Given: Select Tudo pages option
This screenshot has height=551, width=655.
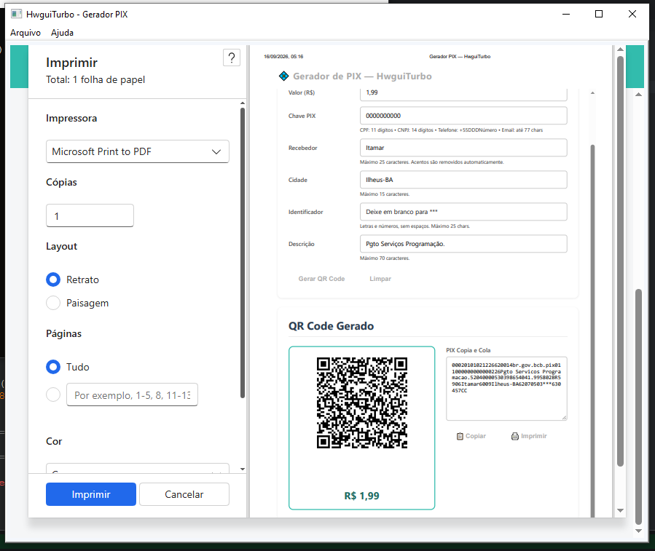Looking at the screenshot, I should pos(53,367).
